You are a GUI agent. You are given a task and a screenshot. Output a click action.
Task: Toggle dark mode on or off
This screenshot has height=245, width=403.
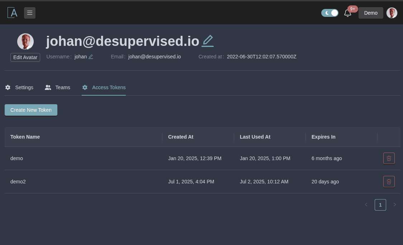(329, 13)
